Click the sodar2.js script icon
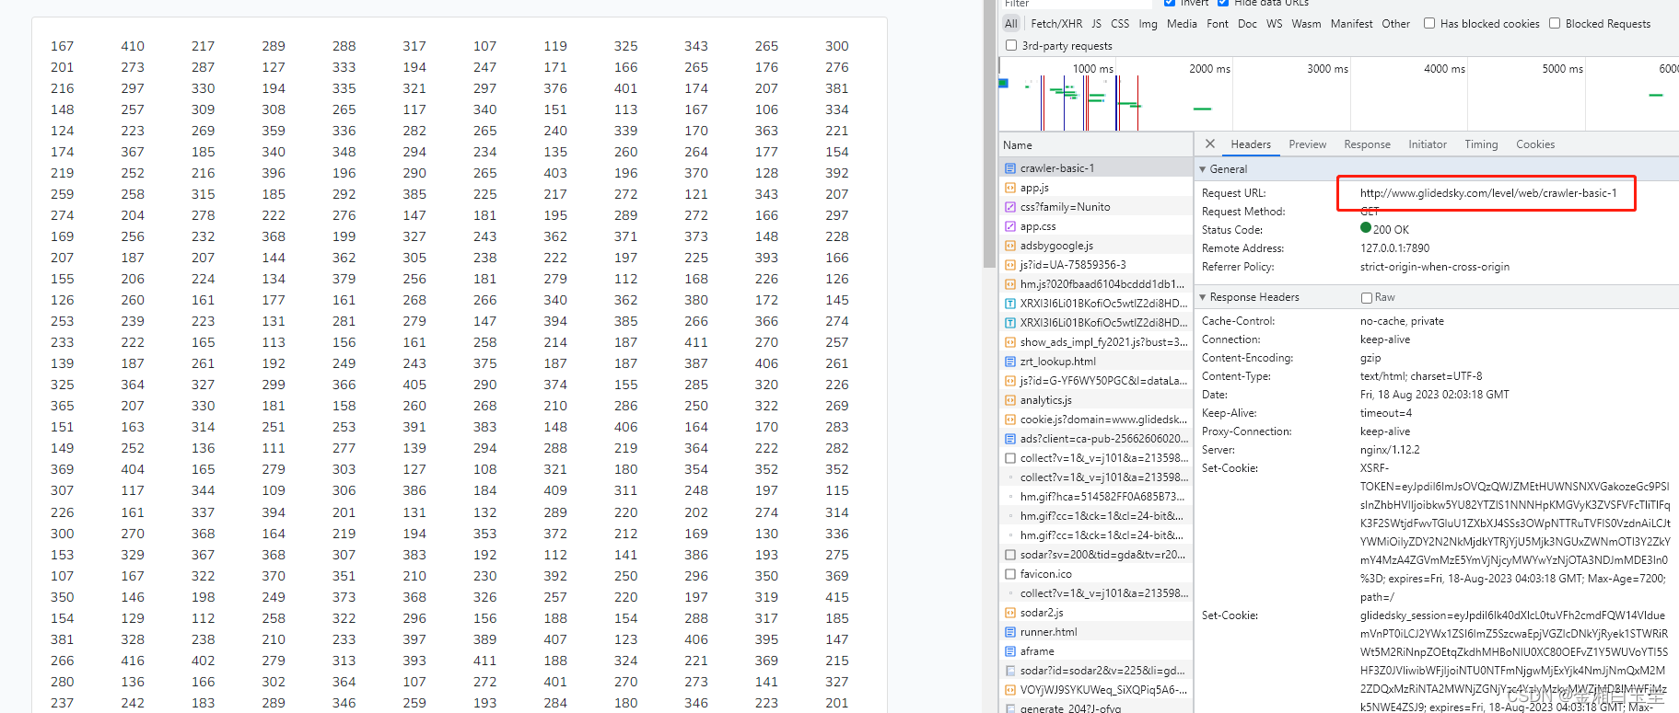This screenshot has height=713, width=1679. (1010, 613)
